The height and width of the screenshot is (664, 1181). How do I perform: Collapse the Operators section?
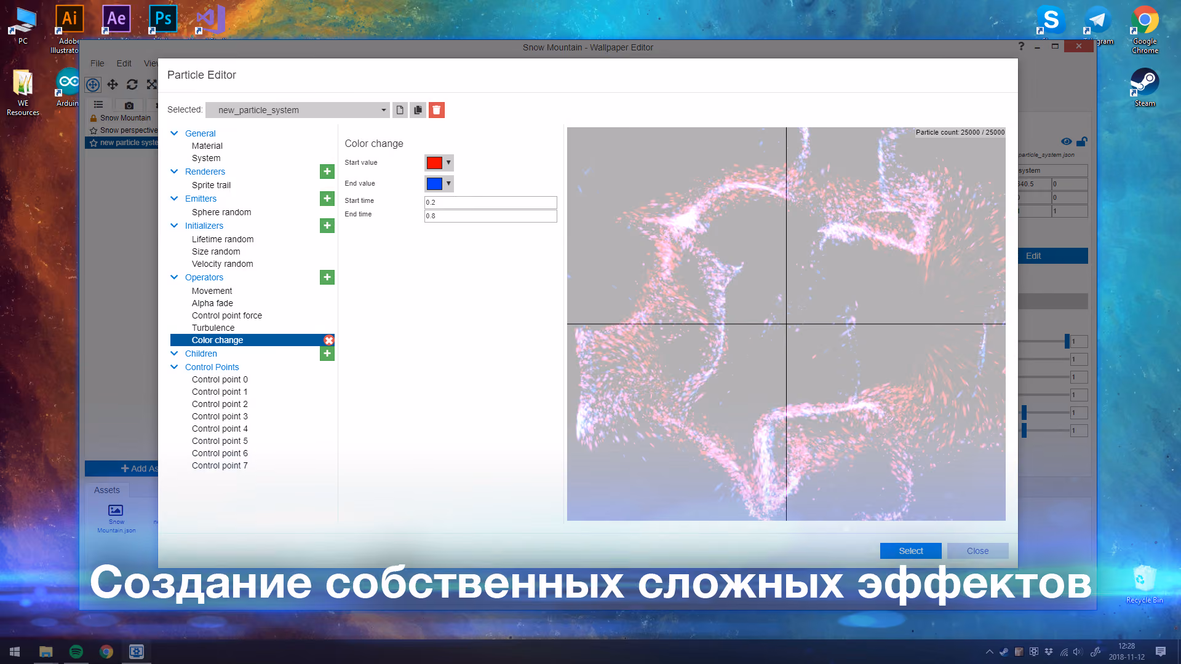pyautogui.click(x=174, y=277)
